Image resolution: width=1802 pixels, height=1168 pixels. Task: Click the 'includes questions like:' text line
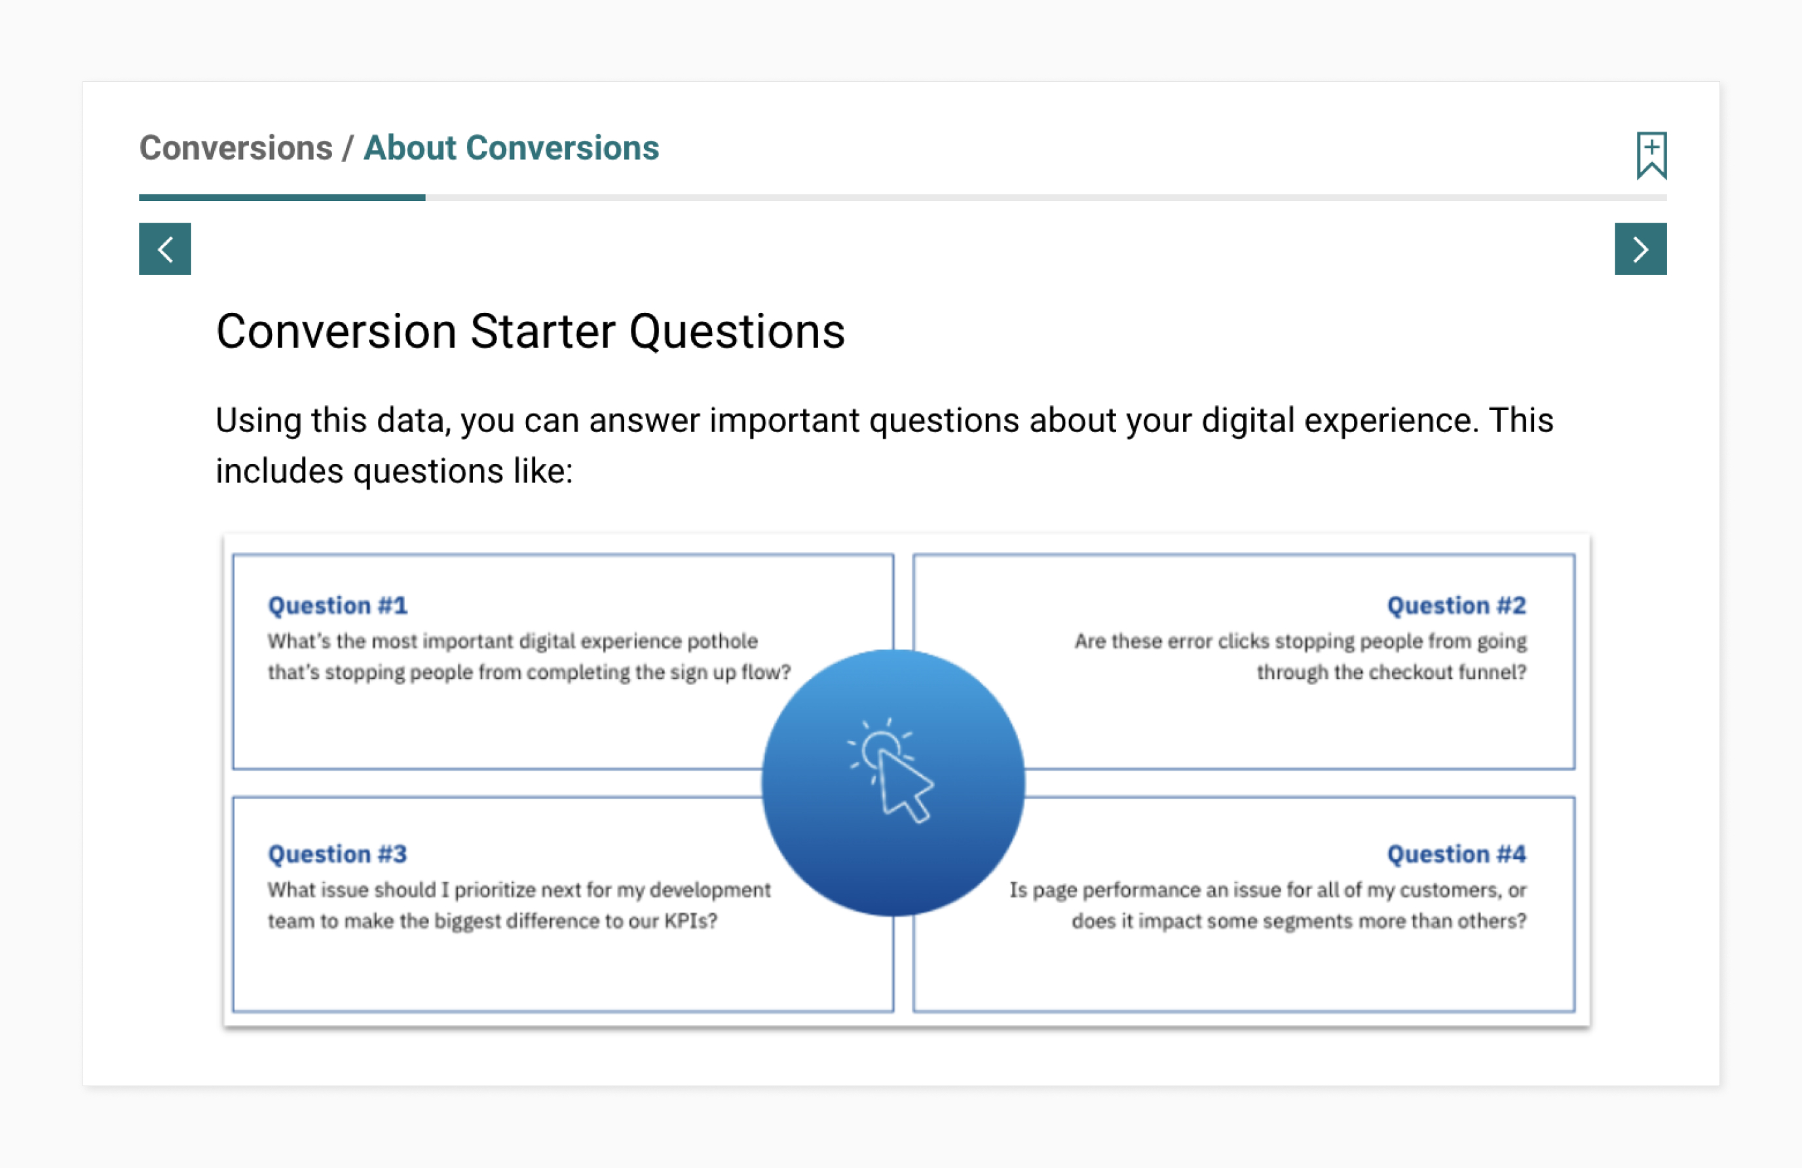pos(394,471)
